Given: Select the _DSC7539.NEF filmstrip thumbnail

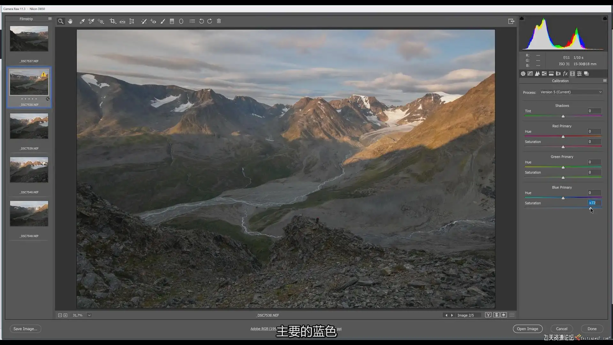Looking at the screenshot, I should 29,126.
